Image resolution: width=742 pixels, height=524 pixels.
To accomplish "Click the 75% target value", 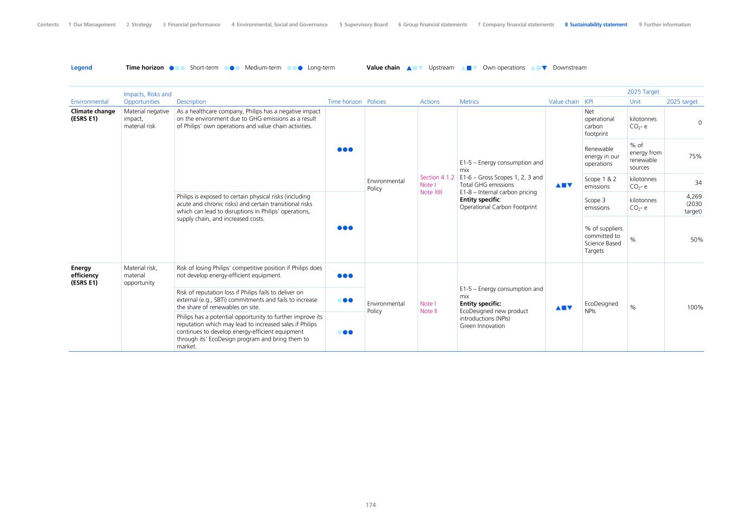I will [695, 157].
